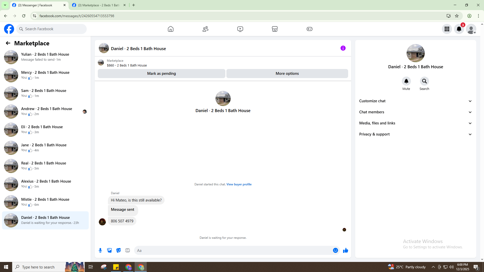Viewport: 484px width, 272px height.
Task: Open View buyer profile link
Action: tap(239, 184)
